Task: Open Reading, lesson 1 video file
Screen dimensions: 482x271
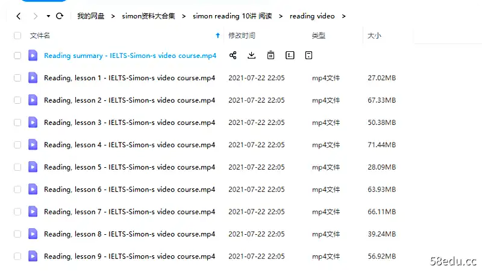Action: (130, 78)
